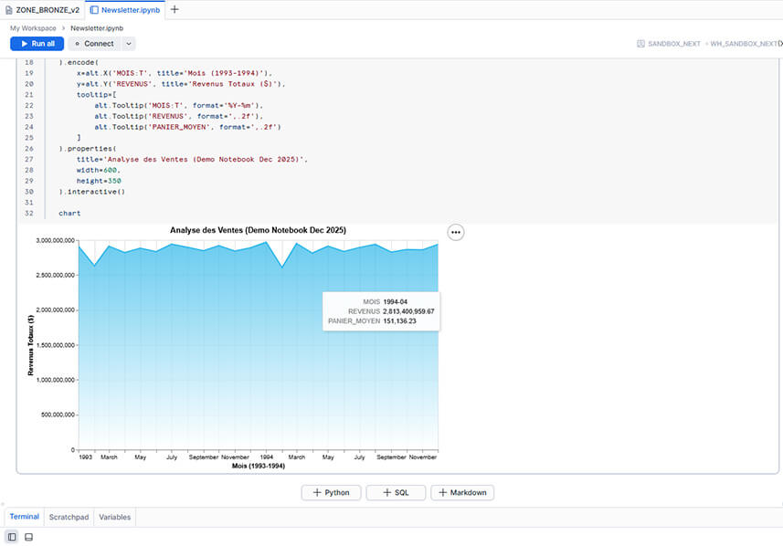Click the bottom panel layout icon
Viewport: 783px width, 546px height.
28,537
